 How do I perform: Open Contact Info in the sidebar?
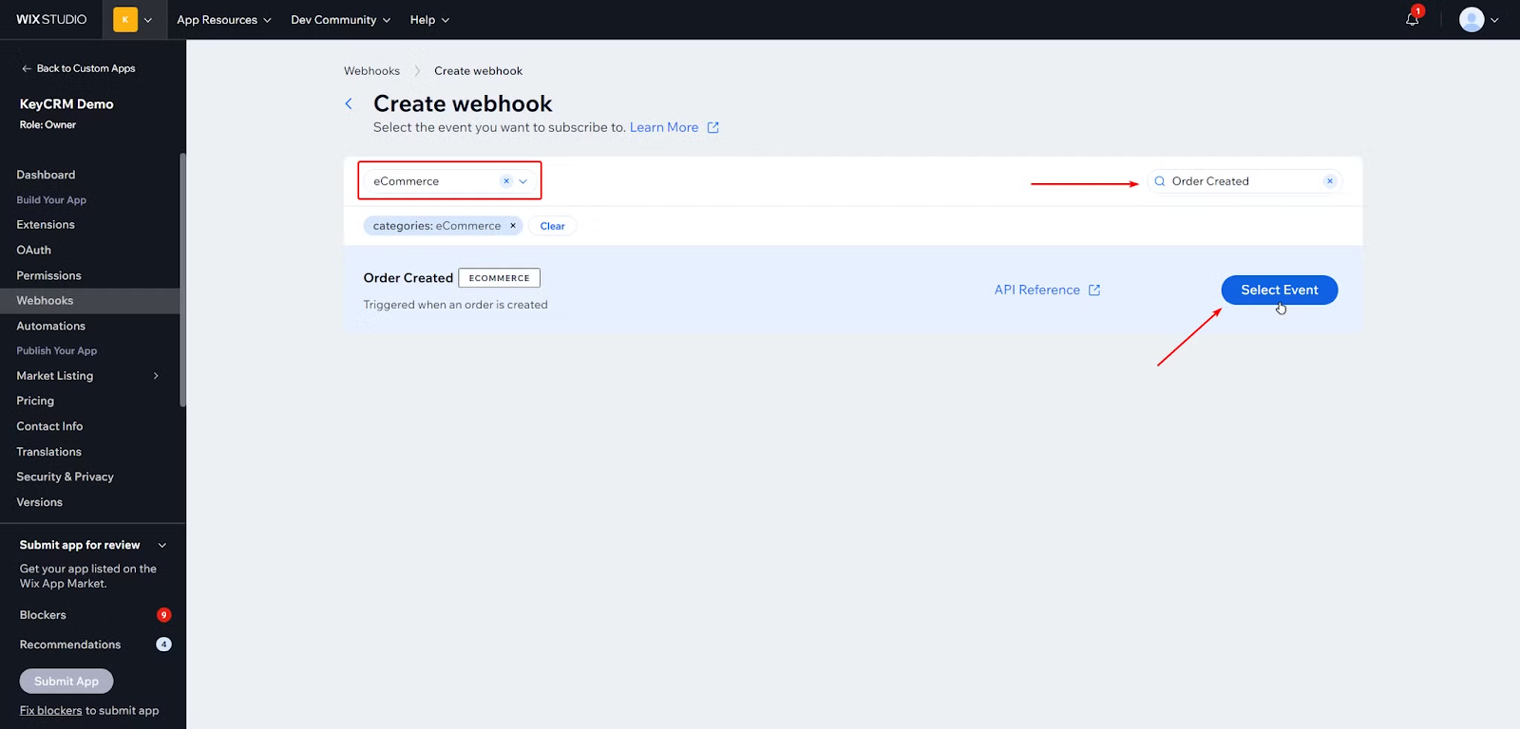pyautogui.click(x=49, y=426)
